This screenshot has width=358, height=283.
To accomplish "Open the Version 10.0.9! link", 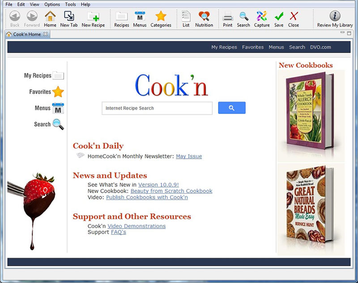I will point(158,185).
